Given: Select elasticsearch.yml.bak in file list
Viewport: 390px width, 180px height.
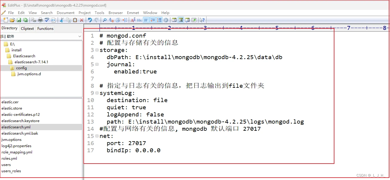Looking at the screenshot, I should point(20,133).
